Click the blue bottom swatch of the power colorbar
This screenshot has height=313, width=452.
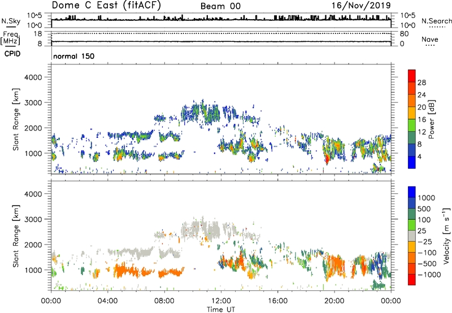tap(412, 162)
